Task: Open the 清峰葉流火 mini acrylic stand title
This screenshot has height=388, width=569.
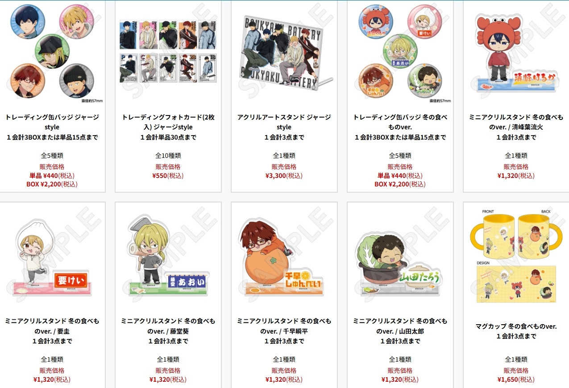Action: pos(516,122)
